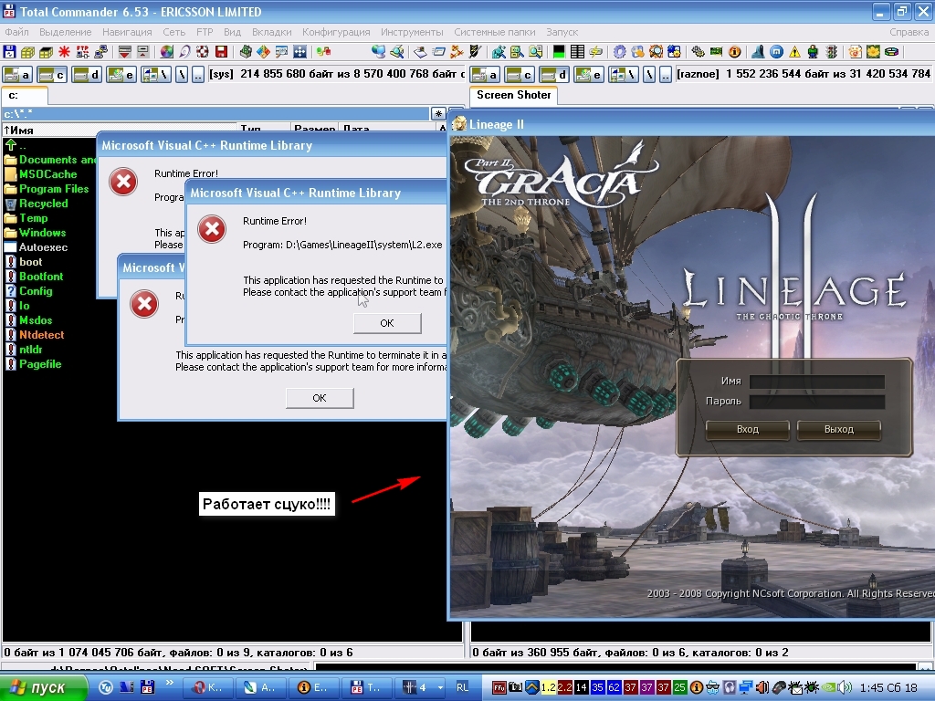Open the Пуск start menu
The height and width of the screenshot is (701, 935).
pos(43,687)
